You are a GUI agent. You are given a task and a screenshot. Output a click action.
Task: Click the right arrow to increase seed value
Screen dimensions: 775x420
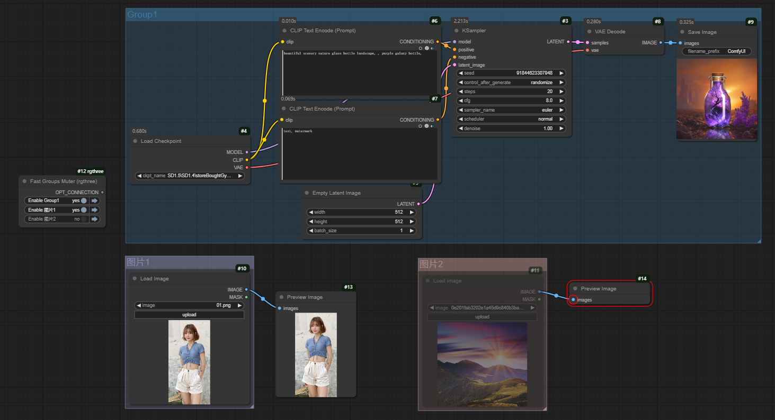561,73
